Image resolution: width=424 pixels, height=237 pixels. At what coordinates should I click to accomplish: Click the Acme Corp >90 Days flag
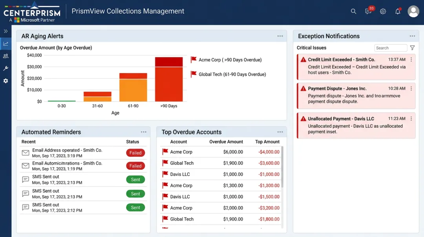(x=194, y=60)
